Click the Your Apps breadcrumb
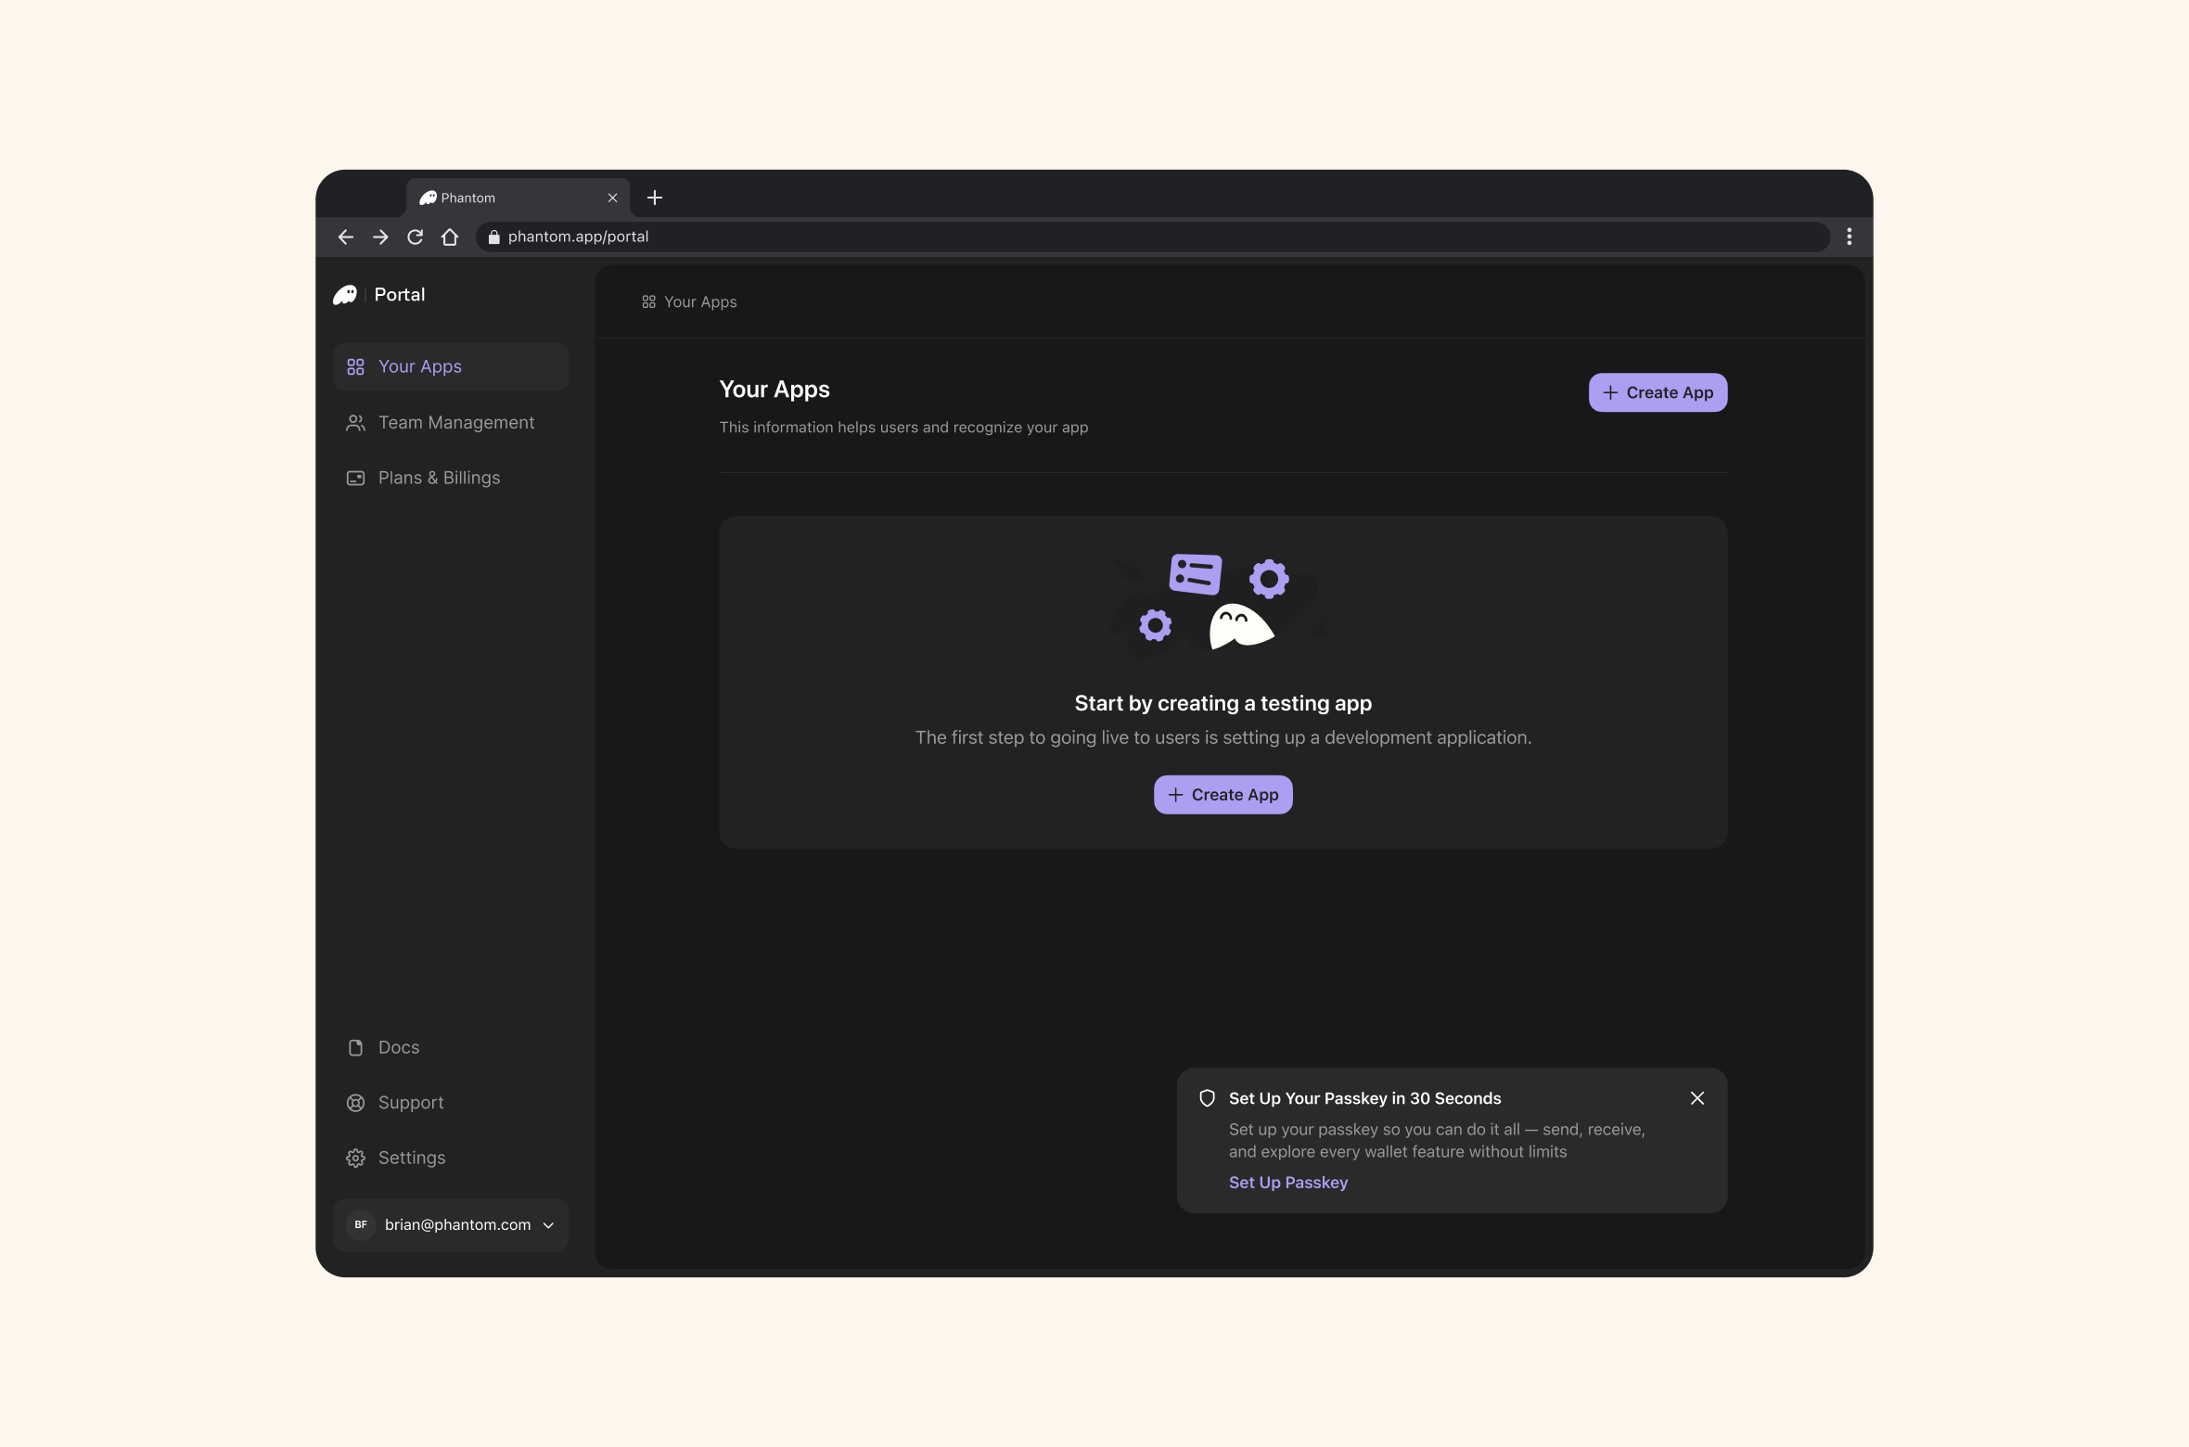 click(x=689, y=302)
